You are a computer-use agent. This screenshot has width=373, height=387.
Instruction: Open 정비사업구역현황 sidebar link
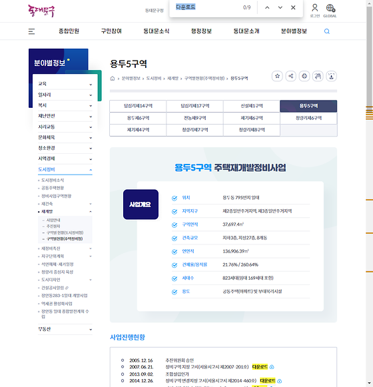point(57,196)
